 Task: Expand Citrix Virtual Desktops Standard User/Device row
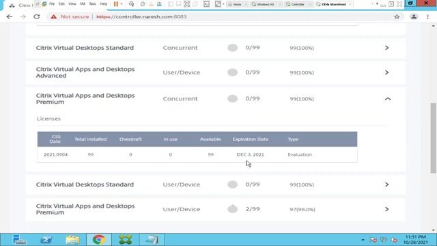pos(387,184)
